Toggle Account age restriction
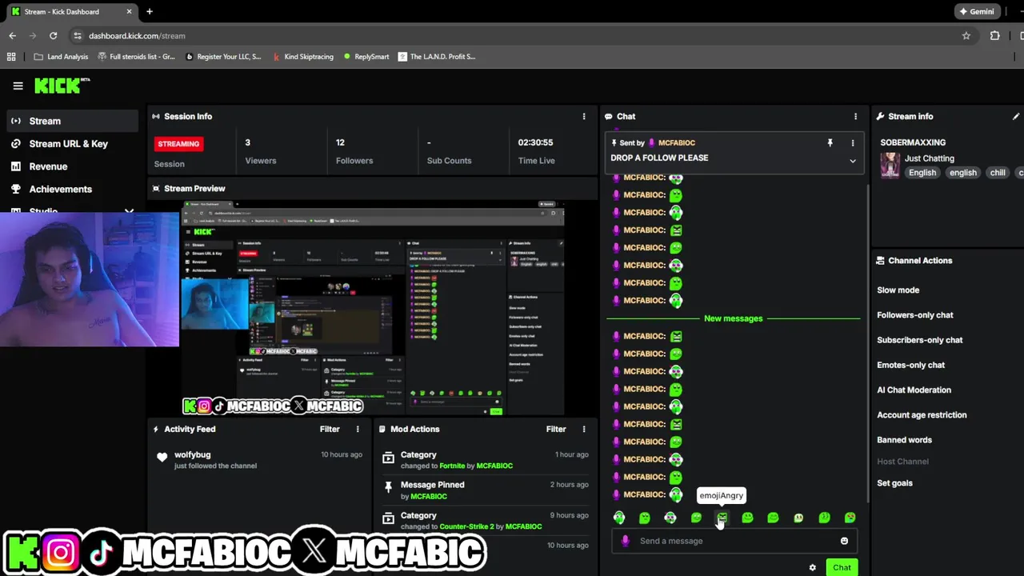Image resolution: width=1024 pixels, height=576 pixels. click(x=922, y=415)
